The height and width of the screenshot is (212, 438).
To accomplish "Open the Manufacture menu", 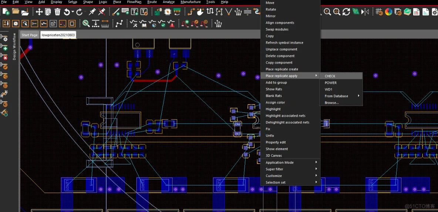I will (191, 2).
